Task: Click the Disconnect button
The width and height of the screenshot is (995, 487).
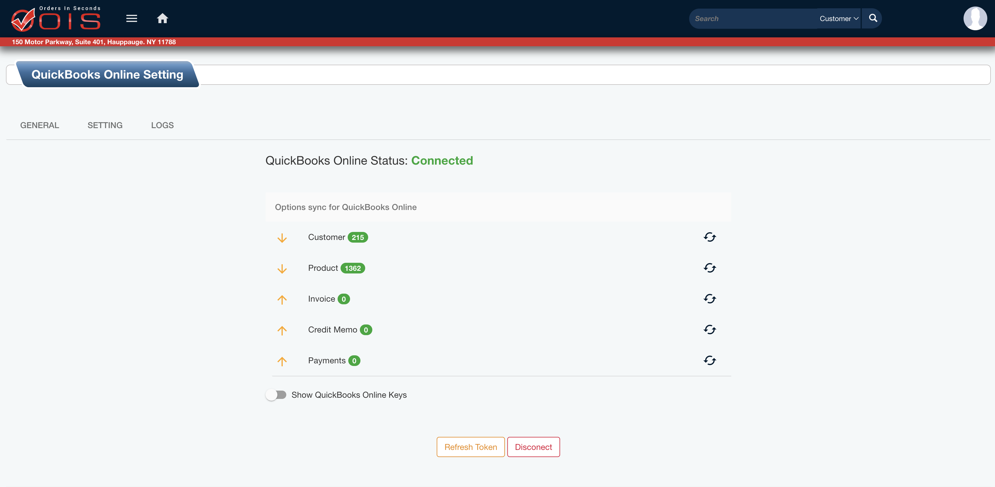Action: (x=533, y=447)
